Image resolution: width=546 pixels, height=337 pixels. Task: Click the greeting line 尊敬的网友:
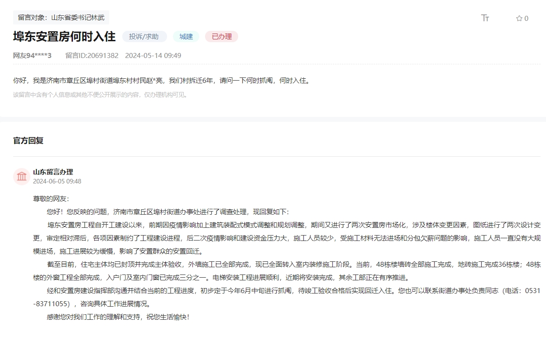51,198
